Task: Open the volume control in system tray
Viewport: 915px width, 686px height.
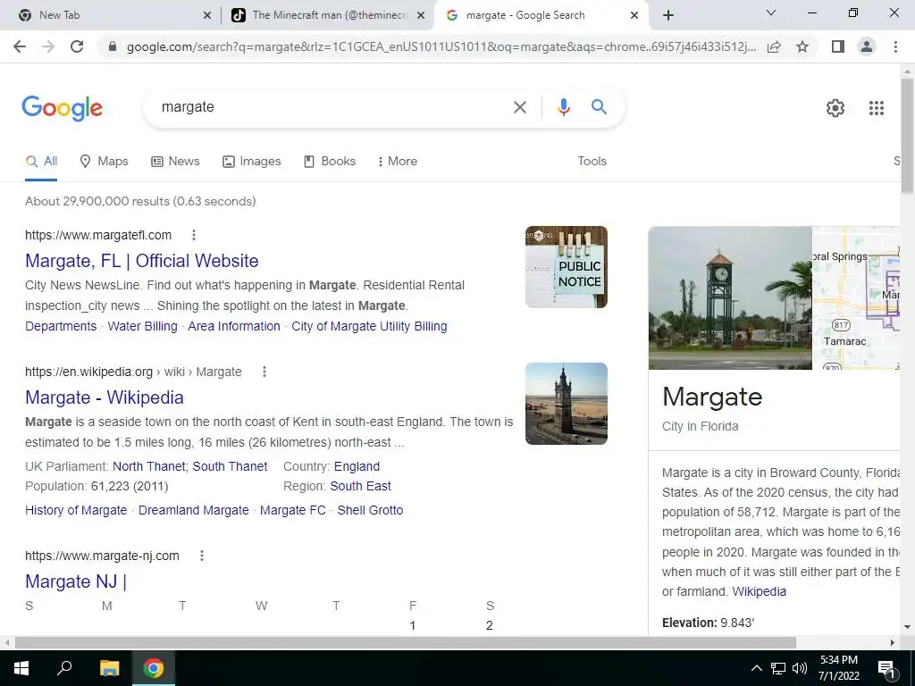Action: [800, 668]
